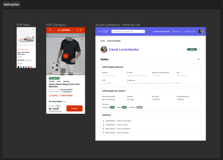223x160 pixels.
Task: Click the history entry 11/08/2022 Entrou na Nike
Action: point(116,125)
